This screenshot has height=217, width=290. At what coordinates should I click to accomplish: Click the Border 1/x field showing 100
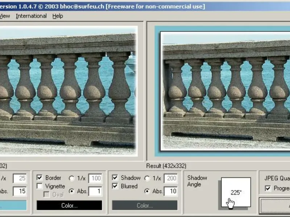95,178
